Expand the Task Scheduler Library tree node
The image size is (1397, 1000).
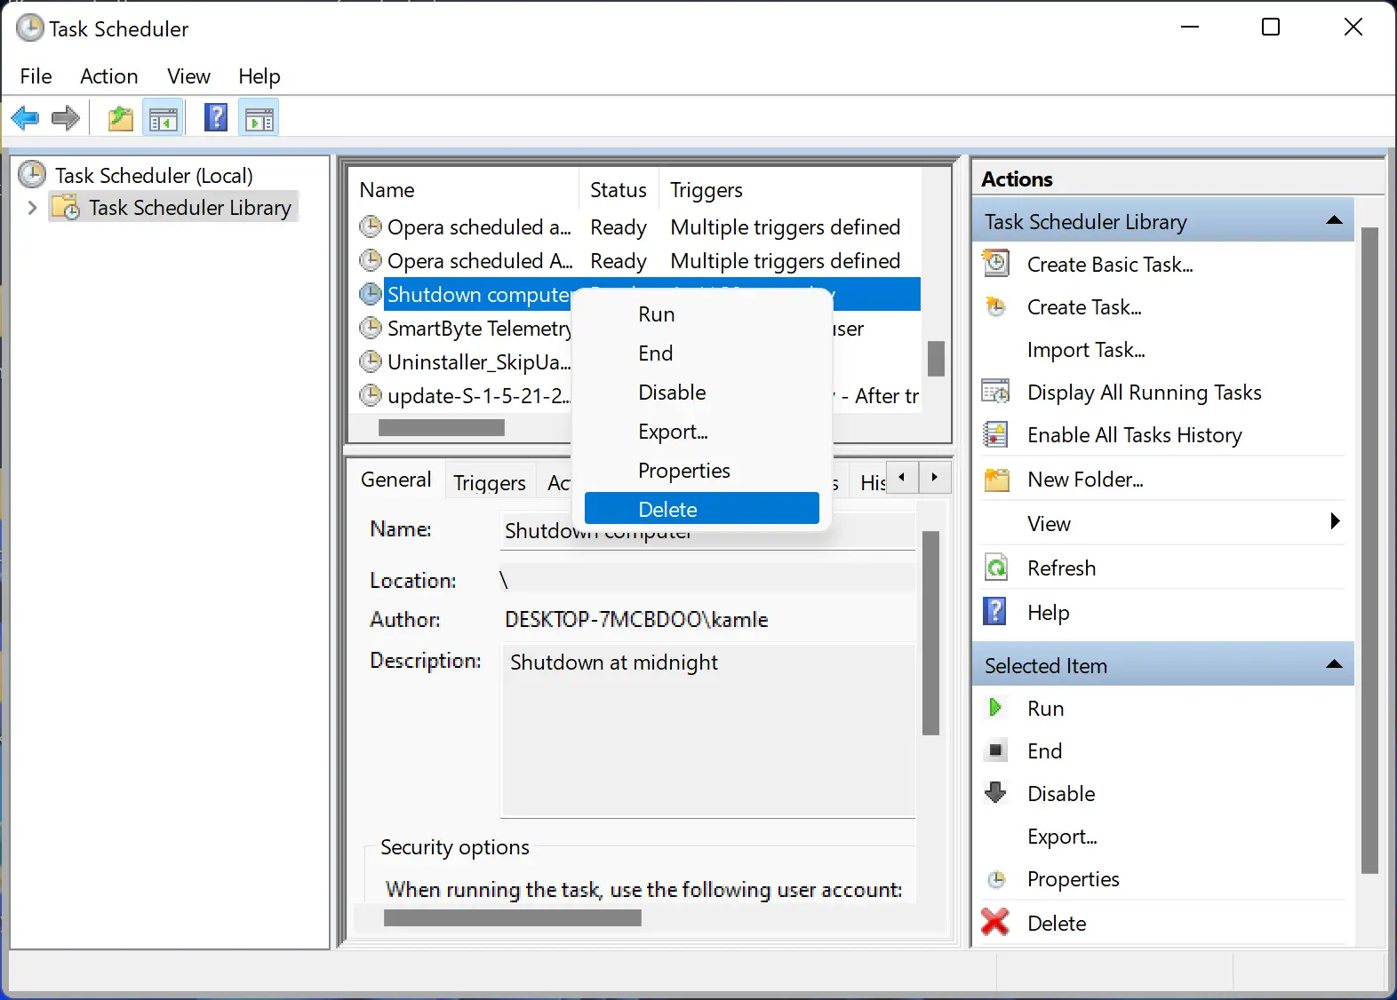[x=33, y=208]
